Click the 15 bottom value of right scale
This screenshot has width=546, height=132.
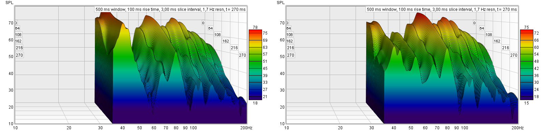(527, 103)
